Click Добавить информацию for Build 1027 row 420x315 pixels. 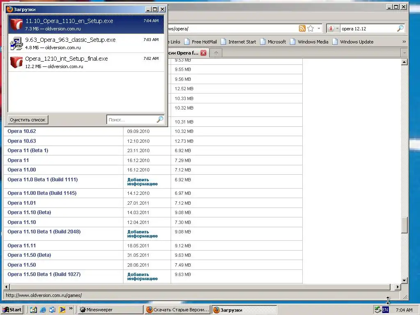point(142,276)
